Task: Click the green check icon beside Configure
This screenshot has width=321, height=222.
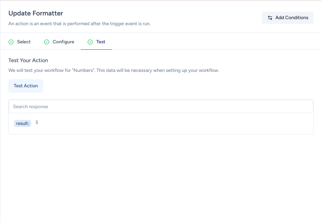Action: click(47, 42)
